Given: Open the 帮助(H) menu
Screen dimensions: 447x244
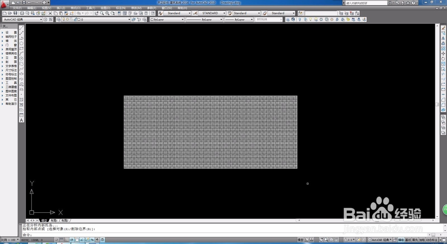Looking at the screenshot, I should 182,8.
